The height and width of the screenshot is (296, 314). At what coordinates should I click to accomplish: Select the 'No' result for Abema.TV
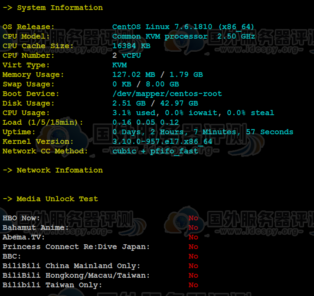(193, 237)
